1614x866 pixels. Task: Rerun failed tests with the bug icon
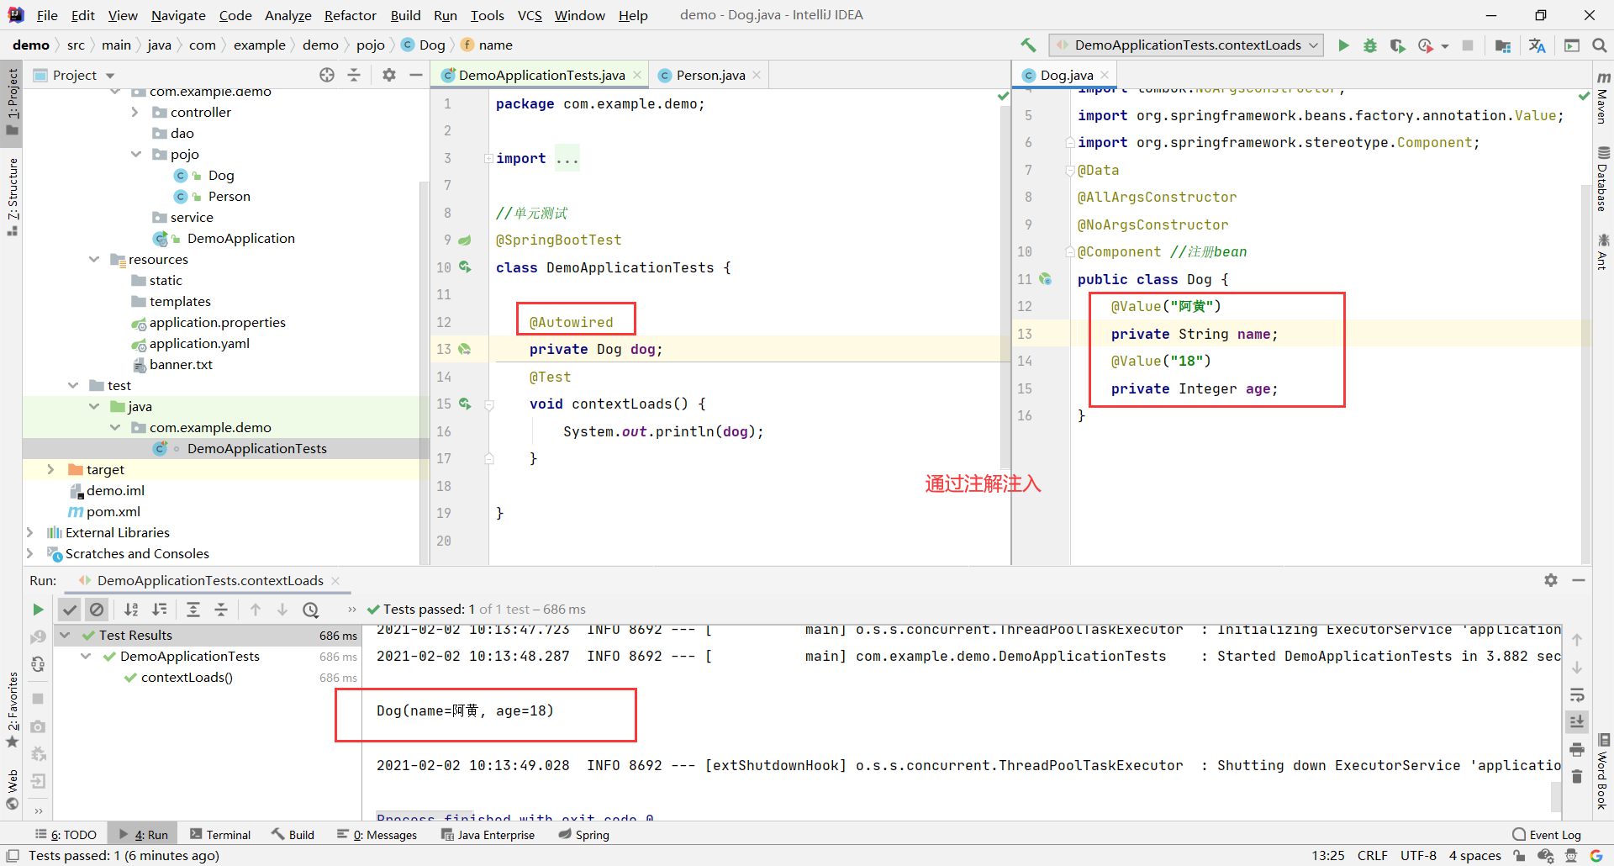click(x=38, y=753)
